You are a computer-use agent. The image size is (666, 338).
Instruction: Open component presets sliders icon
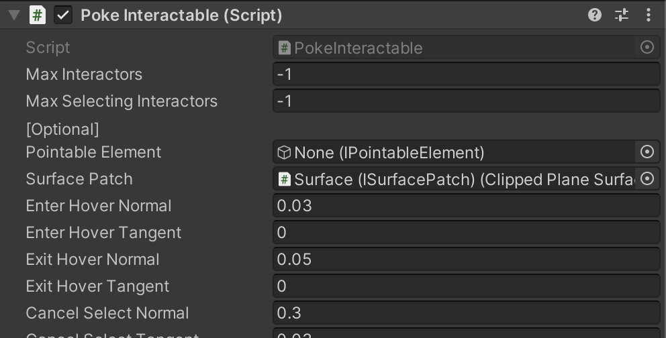(622, 15)
